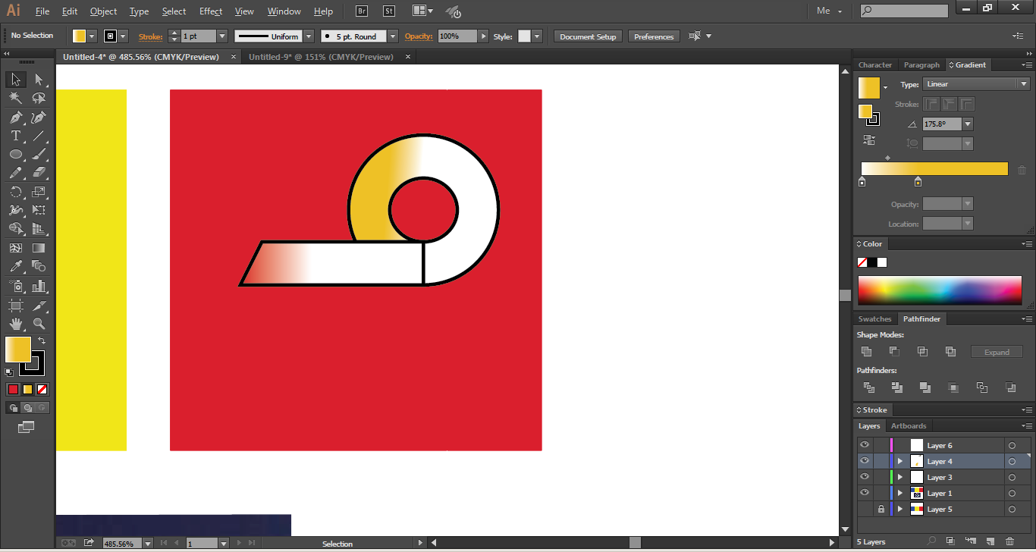Select the Zoom tool
The width and height of the screenshot is (1036, 552).
click(x=39, y=324)
